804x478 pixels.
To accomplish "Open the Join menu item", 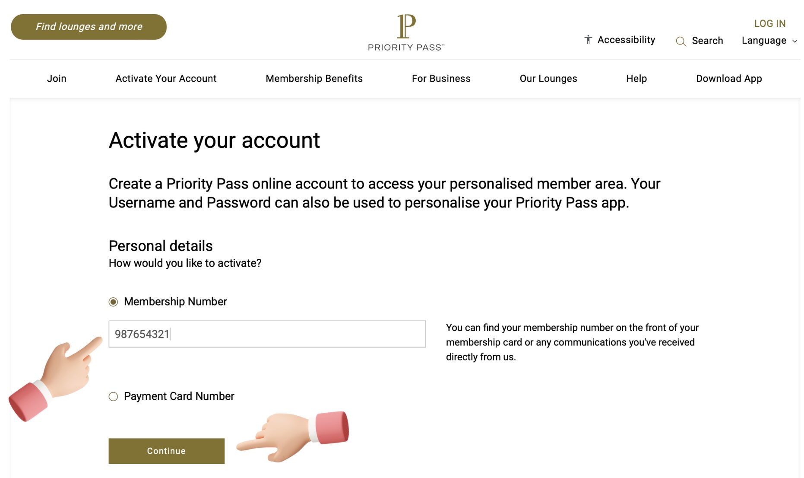I will (x=57, y=78).
